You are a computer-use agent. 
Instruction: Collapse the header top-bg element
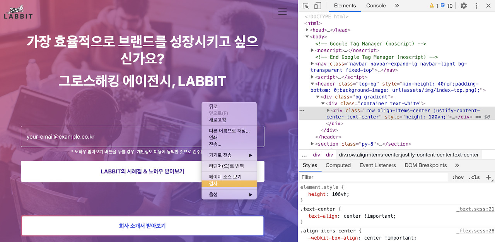(x=312, y=84)
